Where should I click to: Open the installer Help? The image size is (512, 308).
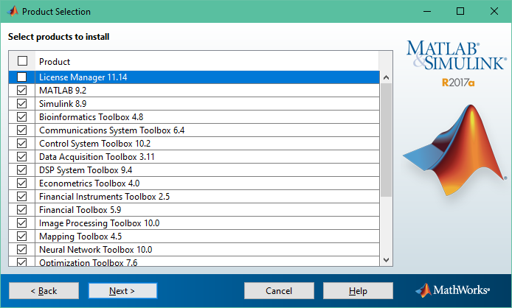[x=358, y=291]
